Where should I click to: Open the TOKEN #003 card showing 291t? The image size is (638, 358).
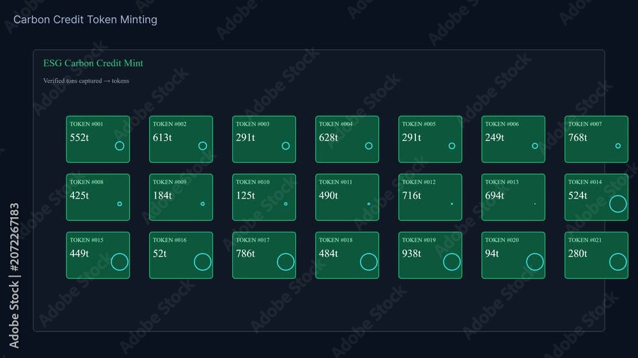click(x=264, y=140)
